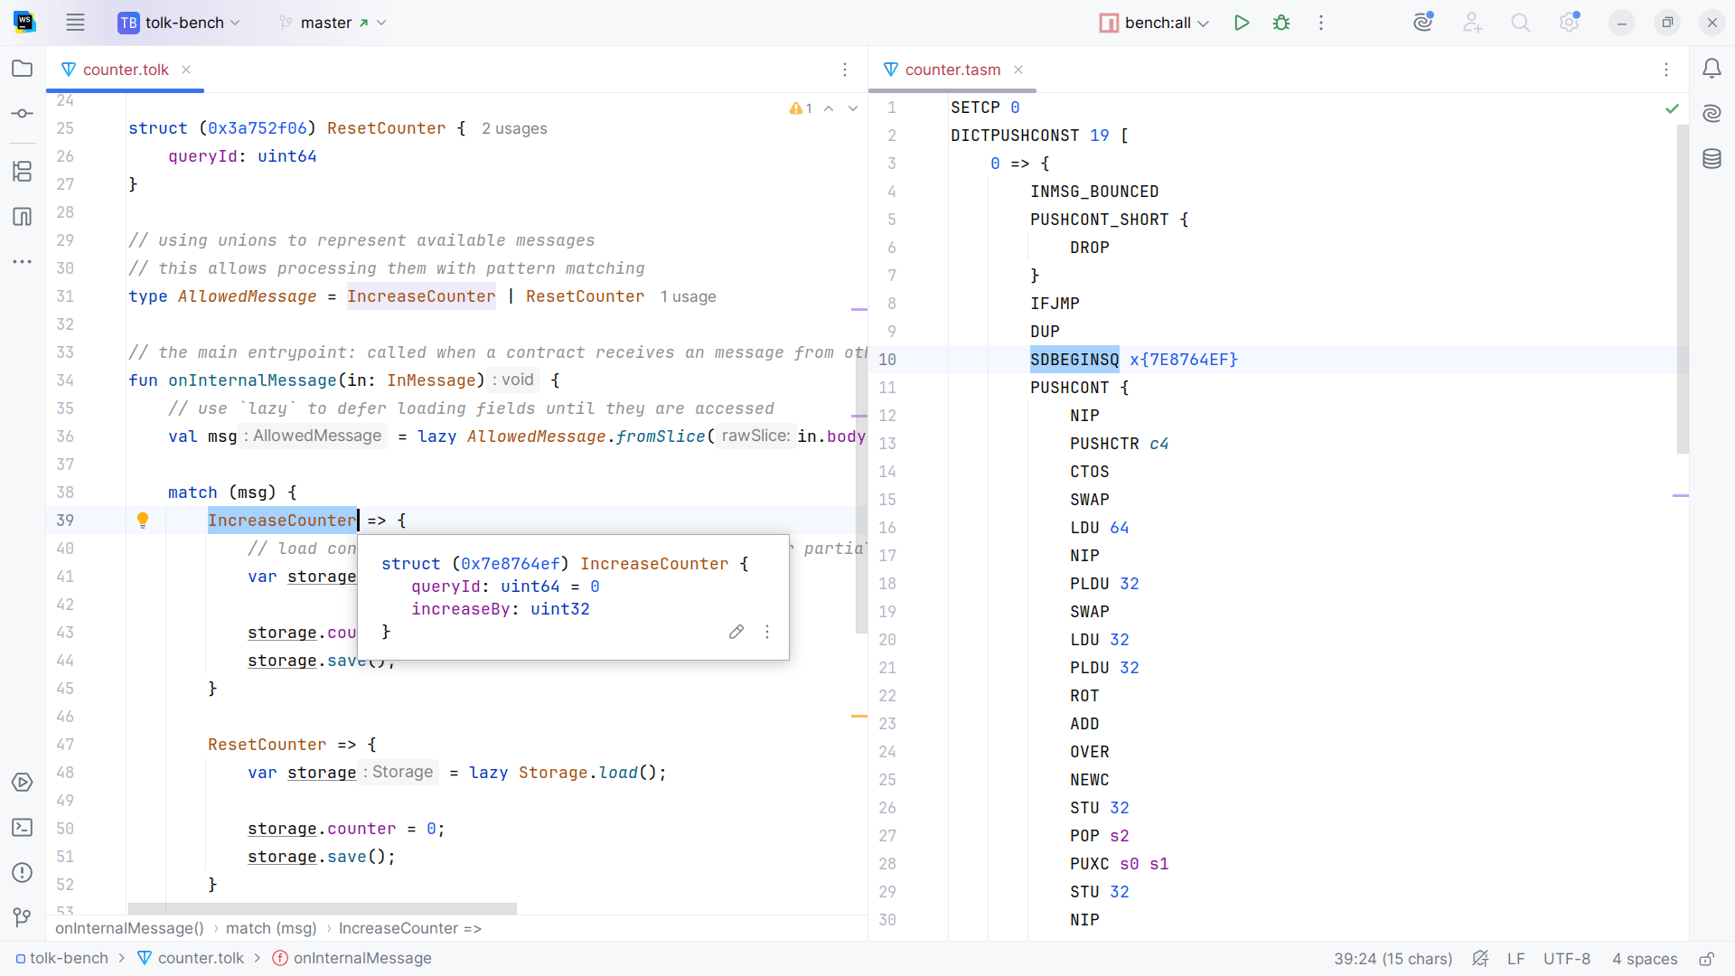The height and width of the screenshot is (976, 1735).
Task: Click tolk-bench in the navigation bar
Action: click(x=61, y=958)
